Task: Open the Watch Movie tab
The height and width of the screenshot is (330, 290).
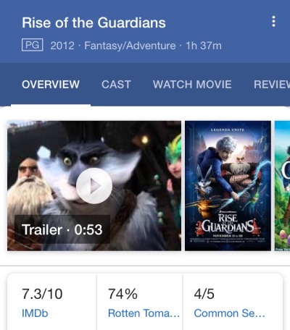Action: click(x=192, y=85)
